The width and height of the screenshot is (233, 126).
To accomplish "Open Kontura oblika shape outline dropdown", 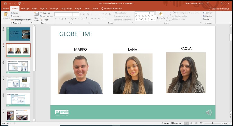I will click(180, 16).
